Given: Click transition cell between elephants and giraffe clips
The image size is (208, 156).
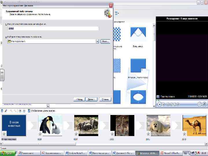Looking at the screenshot, I should (x=104, y=125).
